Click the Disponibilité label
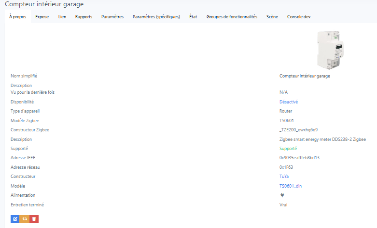Viewport: 377px width, 228px height. (x=22, y=102)
